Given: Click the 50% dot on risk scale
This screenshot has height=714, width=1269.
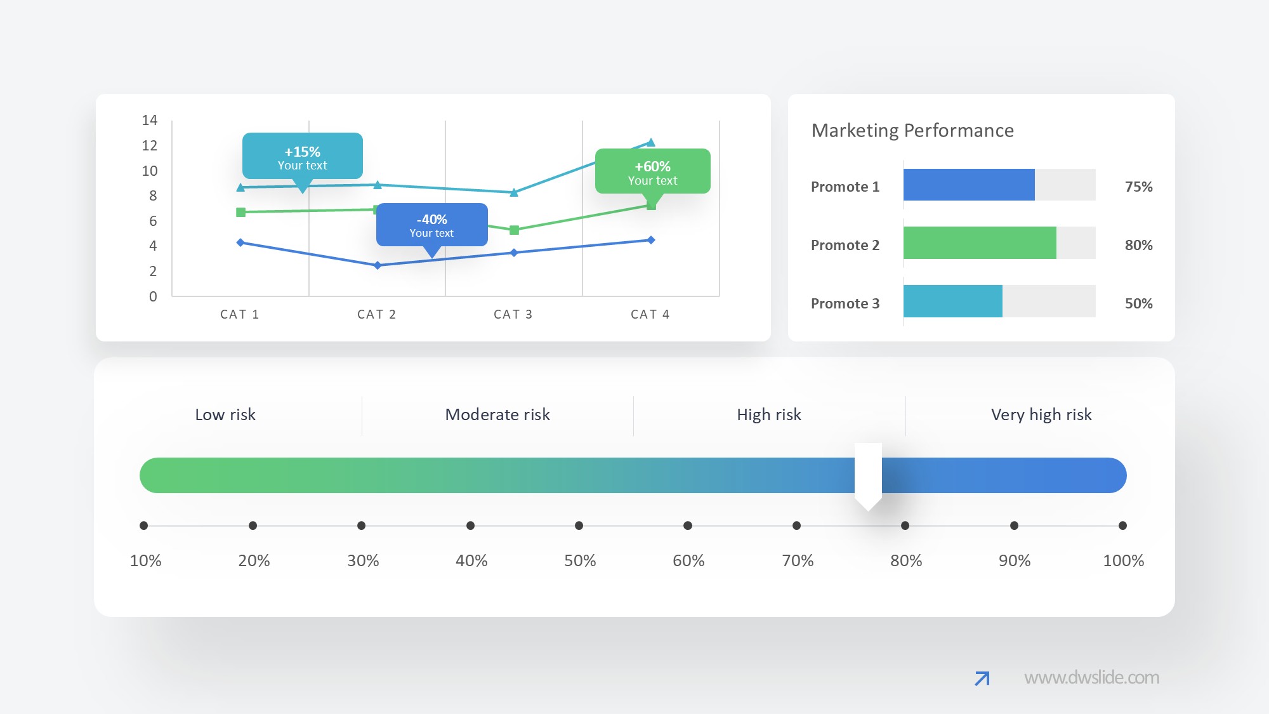Looking at the screenshot, I should click(x=579, y=526).
